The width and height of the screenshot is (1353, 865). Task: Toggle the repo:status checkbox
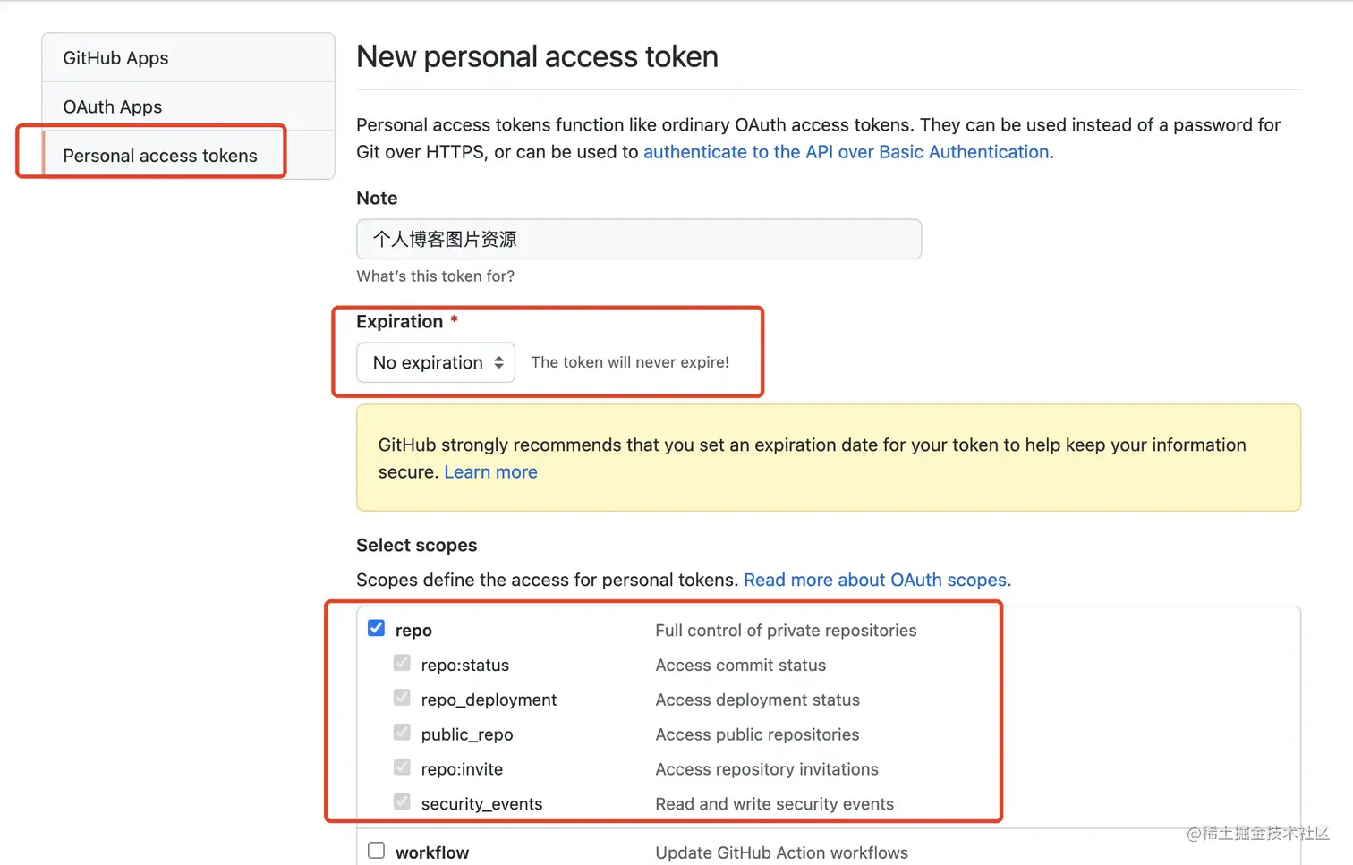tap(402, 663)
